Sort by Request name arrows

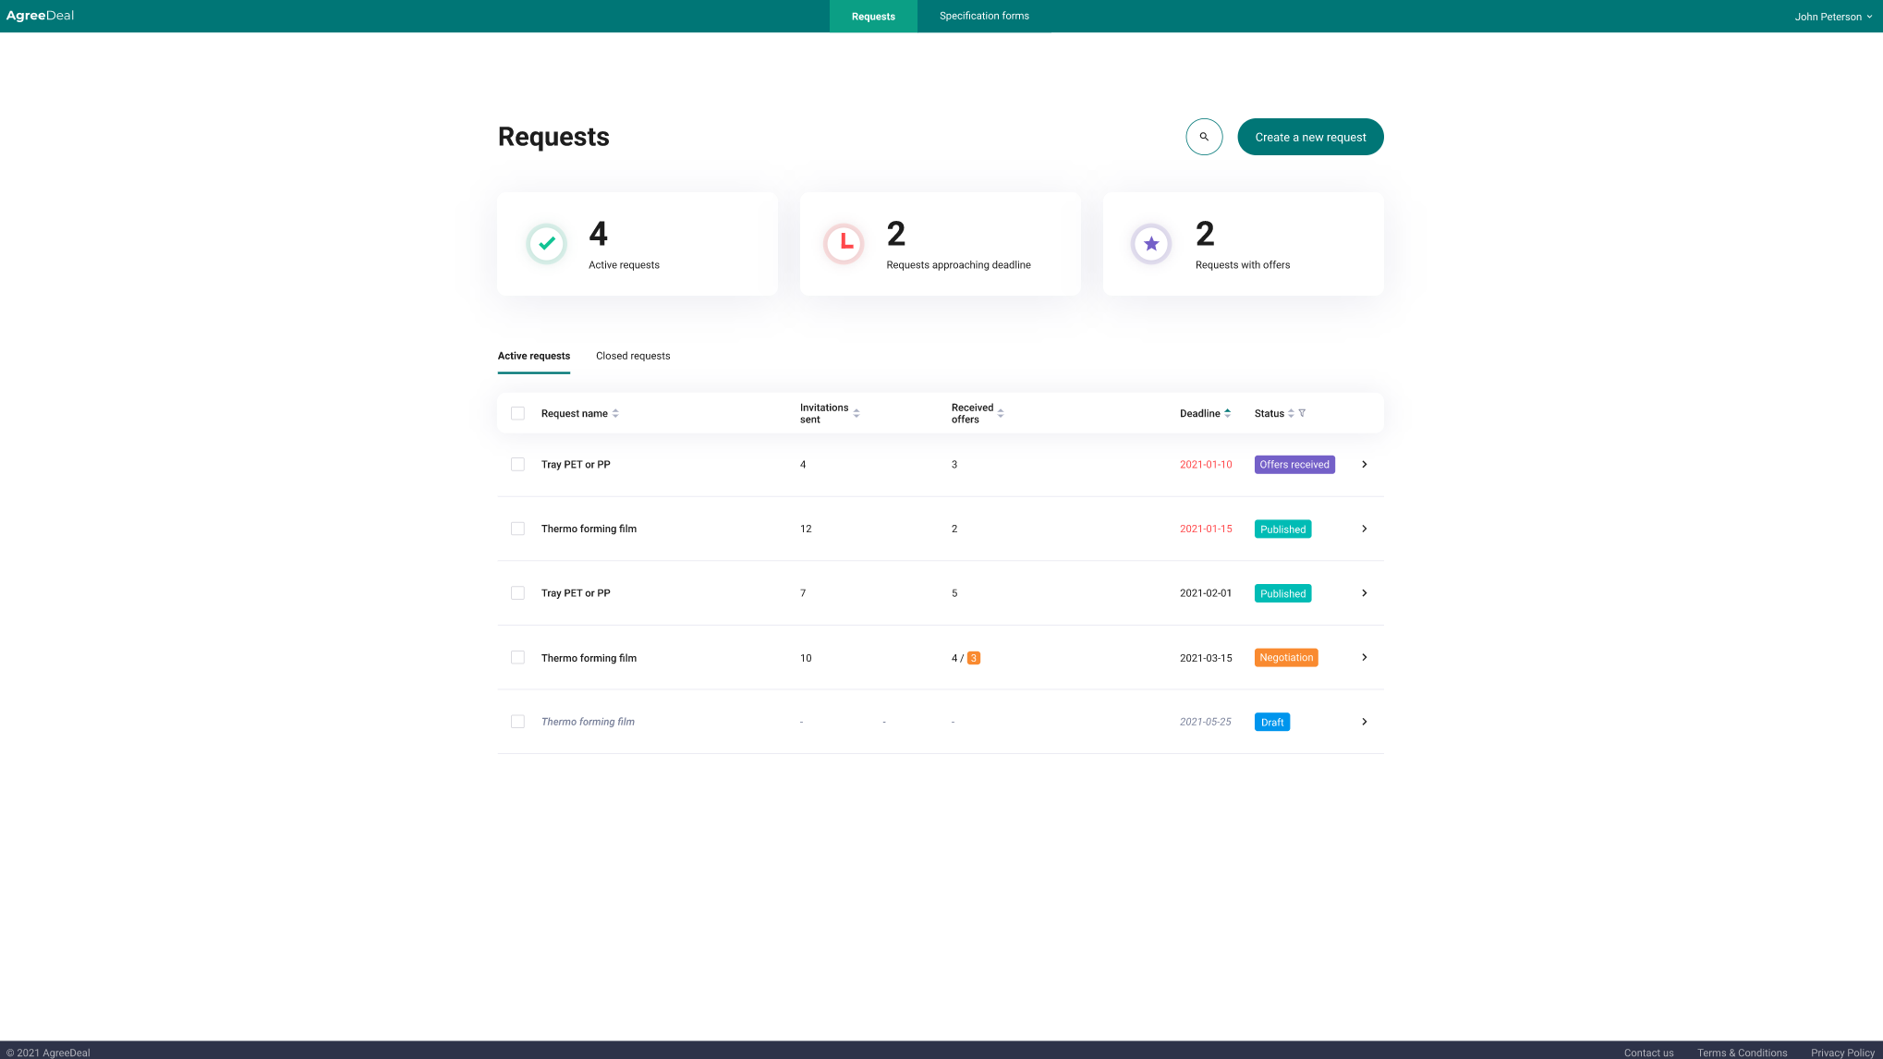(615, 413)
